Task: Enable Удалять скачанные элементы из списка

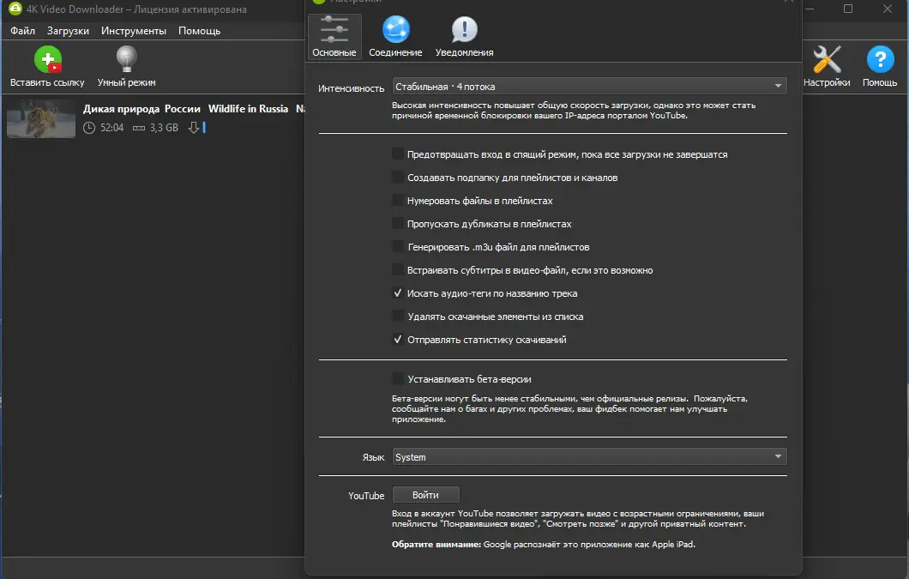Action: pos(398,317)
